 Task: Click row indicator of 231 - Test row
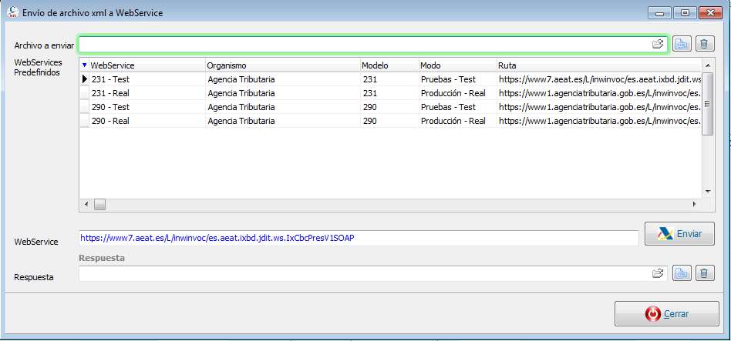click(x=84, y=79)
